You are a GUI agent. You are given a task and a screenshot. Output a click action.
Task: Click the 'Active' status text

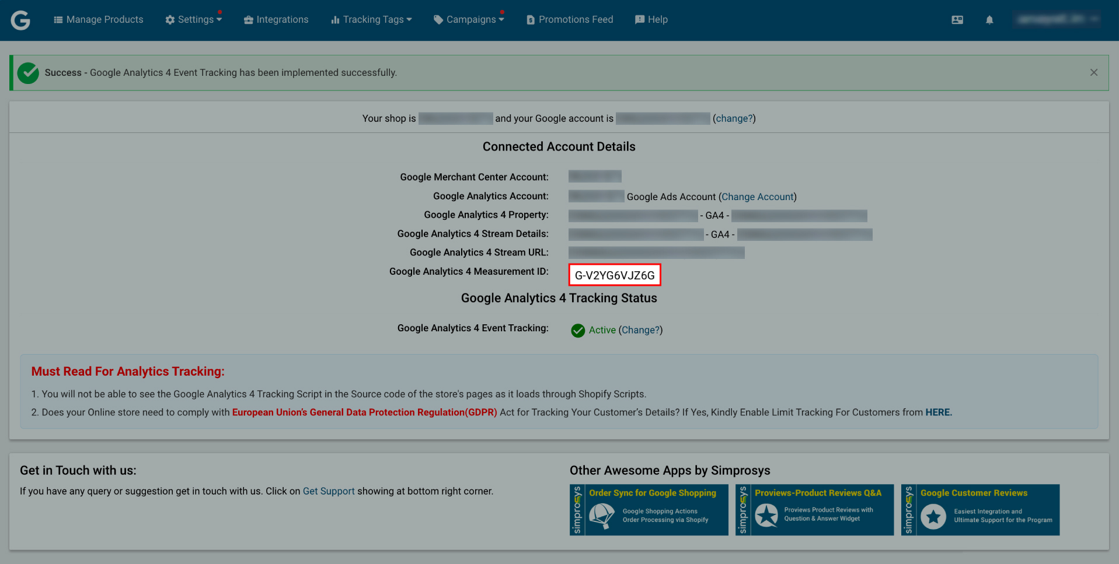(x=602, y=330)
